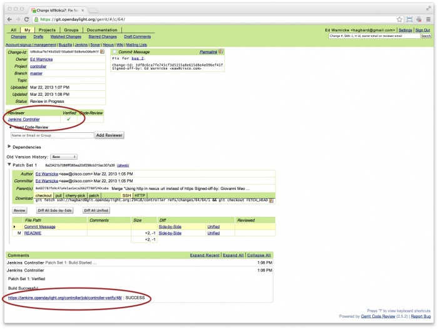The image size is (438, 329).
Task: Choose SSH download protocol
Action: 126,196
